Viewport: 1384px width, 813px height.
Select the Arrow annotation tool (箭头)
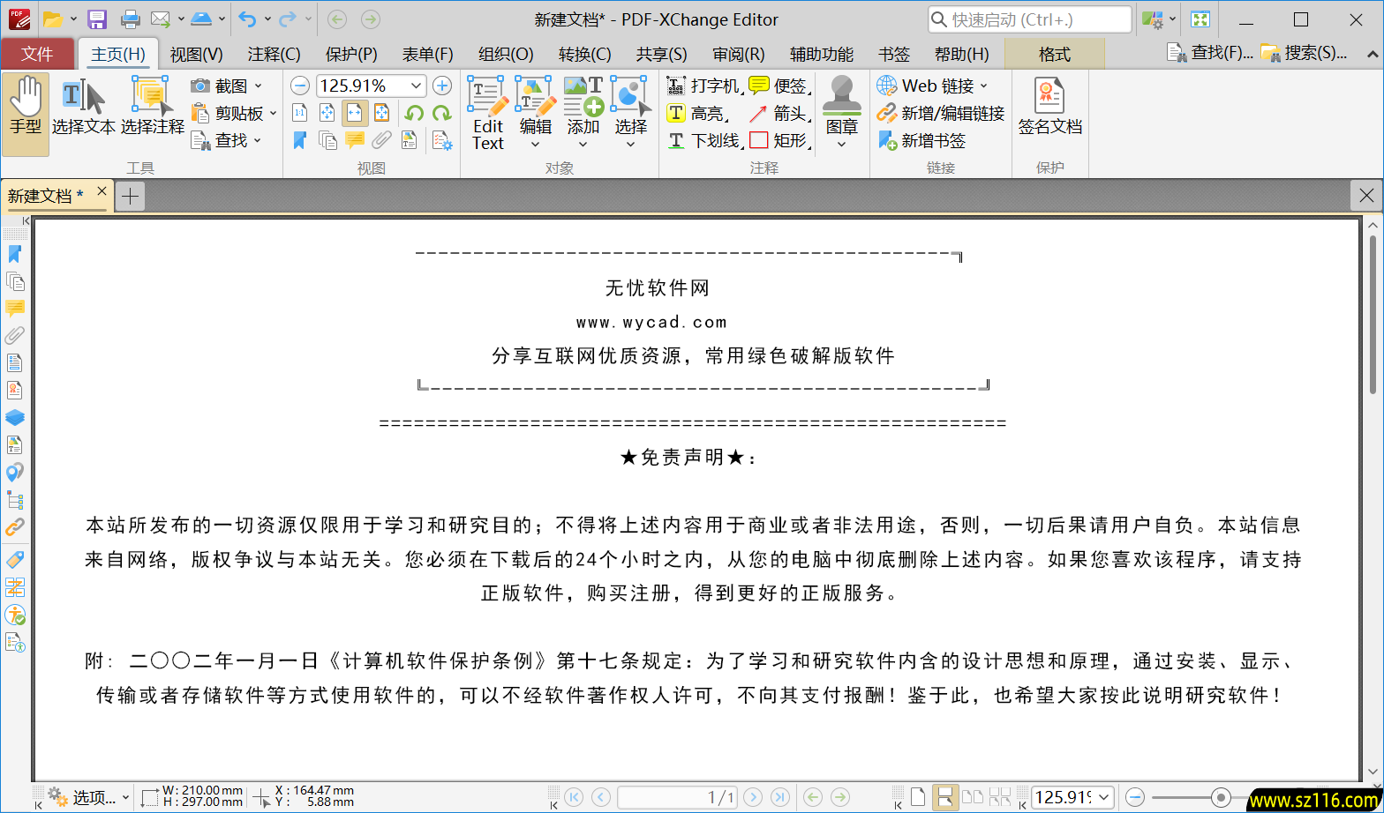[779, 113]
